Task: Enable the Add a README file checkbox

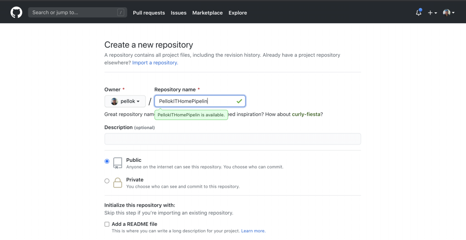Action: [x=107, y=224]
